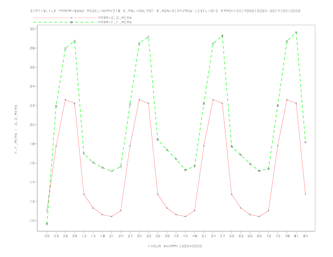Select the chart title starting with STAT=VL1L2
Viewport: 333px width, 257px height.
pos(165,11)
